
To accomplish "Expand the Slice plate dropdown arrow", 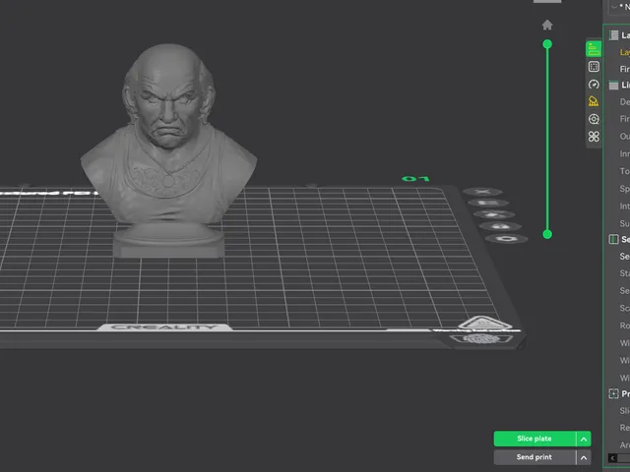I will click(584, 440).
